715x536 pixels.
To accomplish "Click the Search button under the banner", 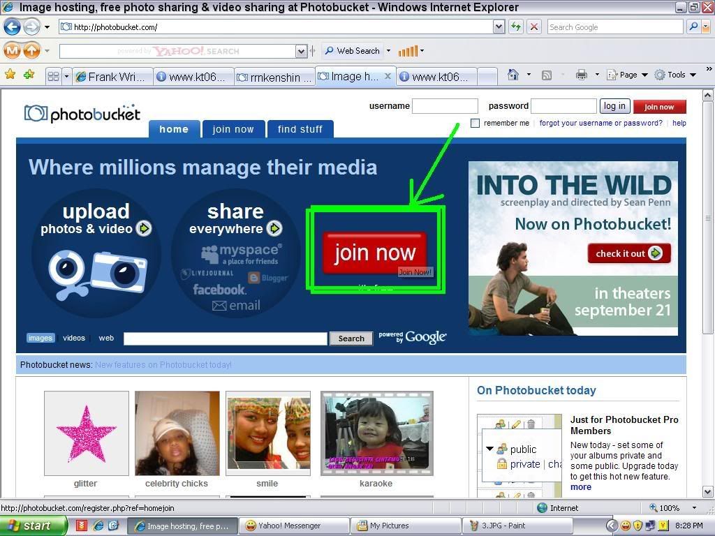I will coord(351,338).
